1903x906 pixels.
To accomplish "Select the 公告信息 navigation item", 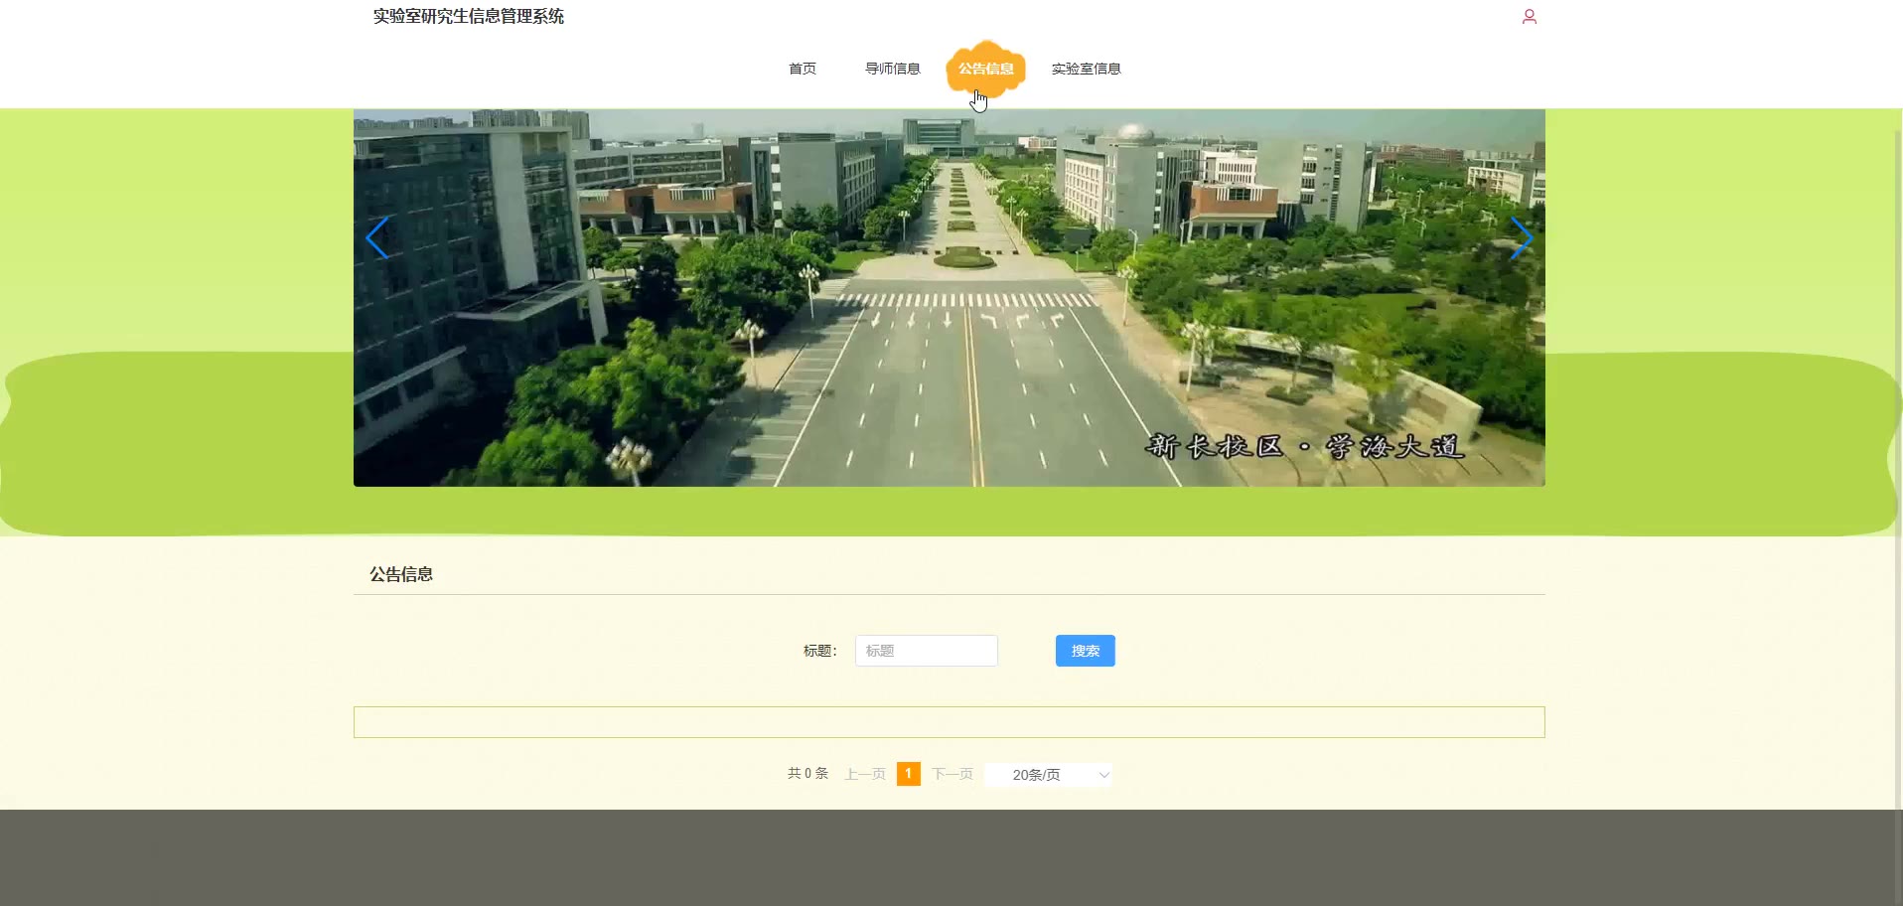I will [x=986, y=69].
